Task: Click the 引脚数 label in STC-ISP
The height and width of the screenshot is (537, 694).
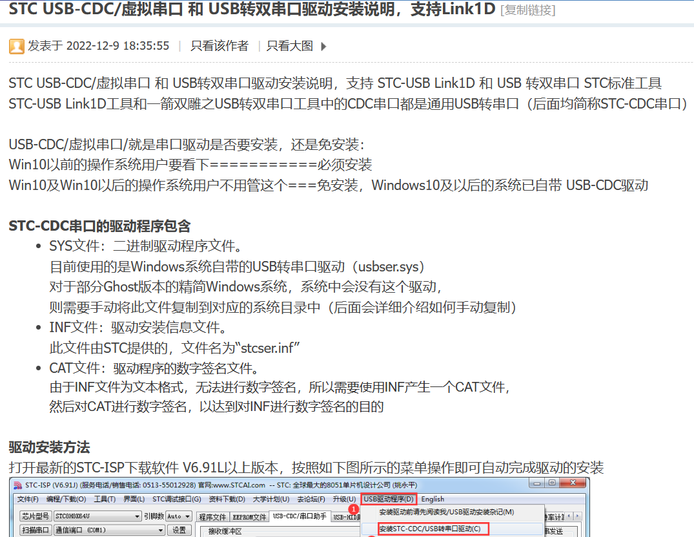Action: tap(154, 516)
